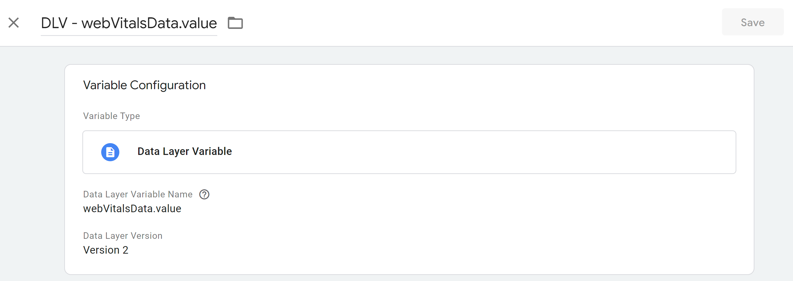Screen dimensions: 793x281
Task: Save the variable configuration
Action: click(752, 22)
